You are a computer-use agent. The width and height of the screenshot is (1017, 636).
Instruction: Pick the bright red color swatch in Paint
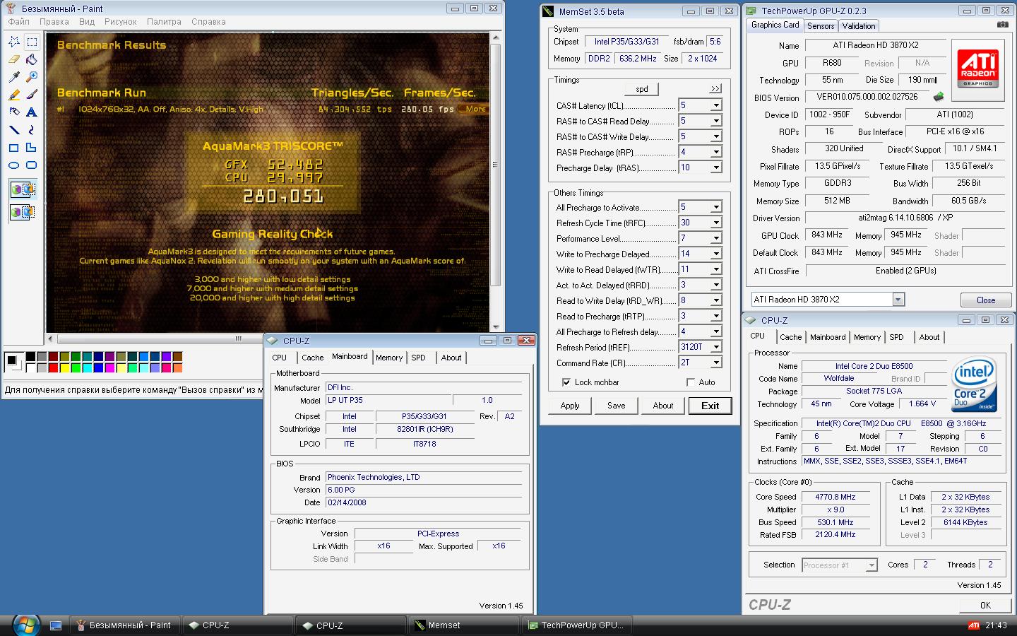click(x=53, y=367)
